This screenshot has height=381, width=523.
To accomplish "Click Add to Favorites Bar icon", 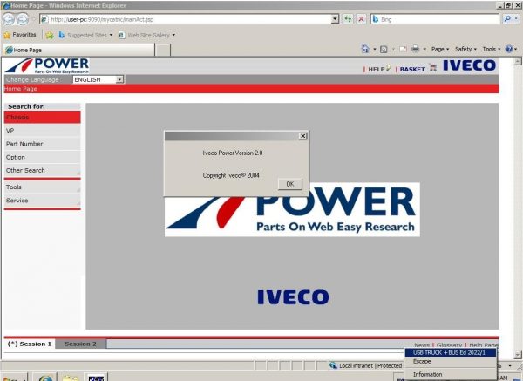I will (50, 35).
